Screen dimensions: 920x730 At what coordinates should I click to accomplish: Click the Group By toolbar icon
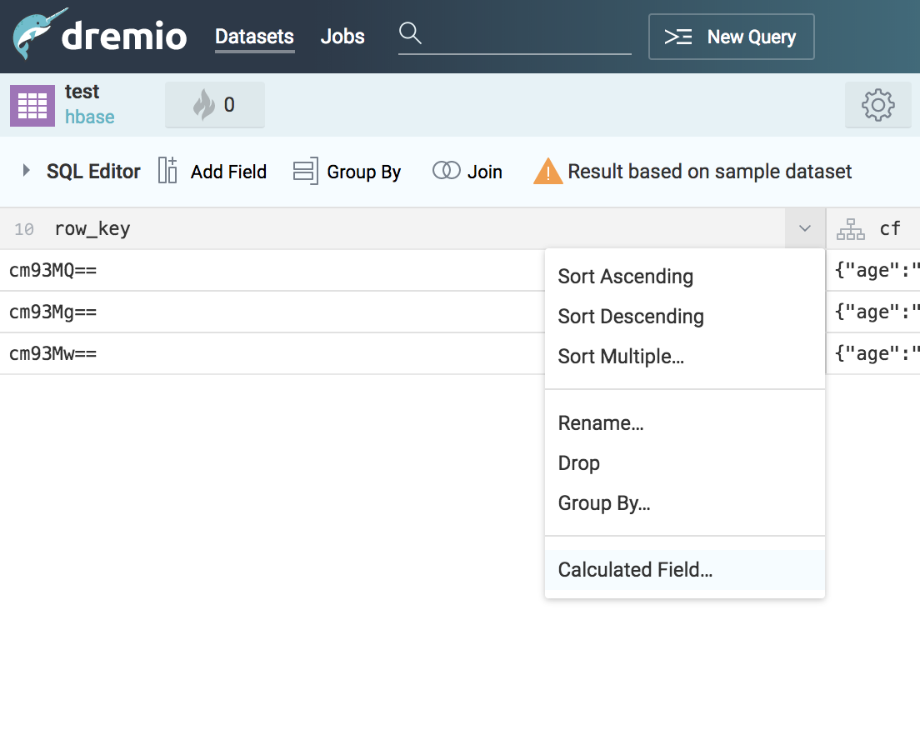pos(305,171)
